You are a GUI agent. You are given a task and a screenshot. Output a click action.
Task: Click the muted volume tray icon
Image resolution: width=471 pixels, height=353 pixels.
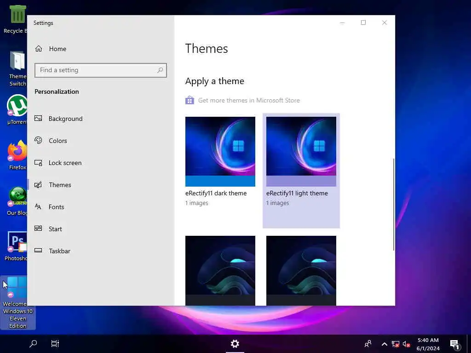[x=407, y=344]
